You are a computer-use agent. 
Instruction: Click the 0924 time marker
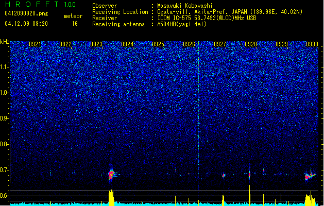tap(127, 44)
